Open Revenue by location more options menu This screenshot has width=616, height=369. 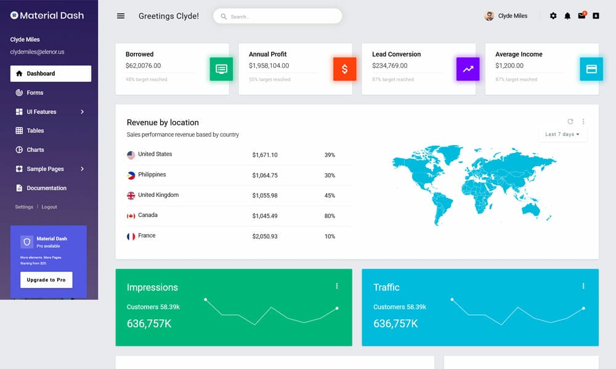[x=583, y=122]
